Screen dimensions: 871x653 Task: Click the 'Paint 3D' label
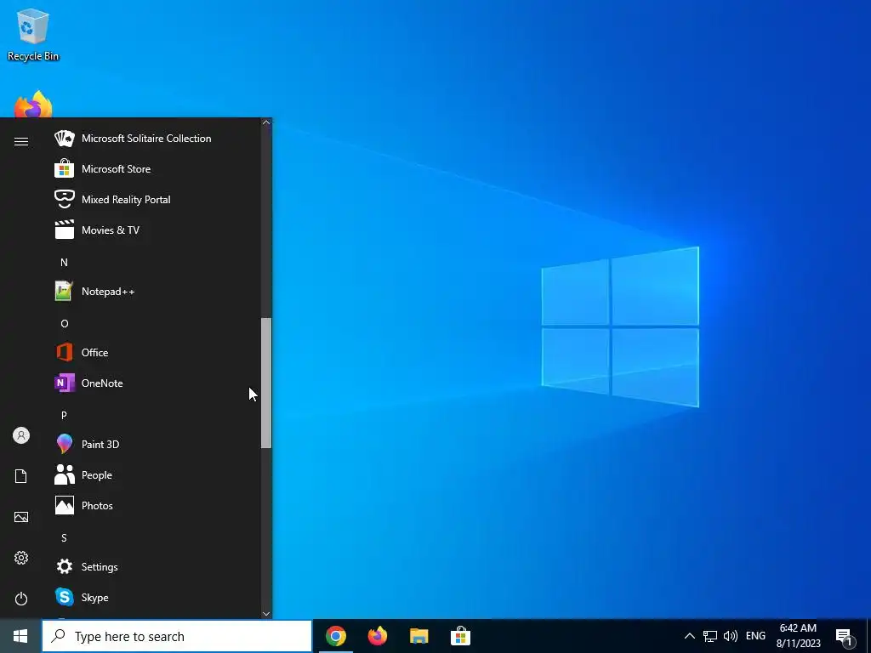tap(100, 444)
